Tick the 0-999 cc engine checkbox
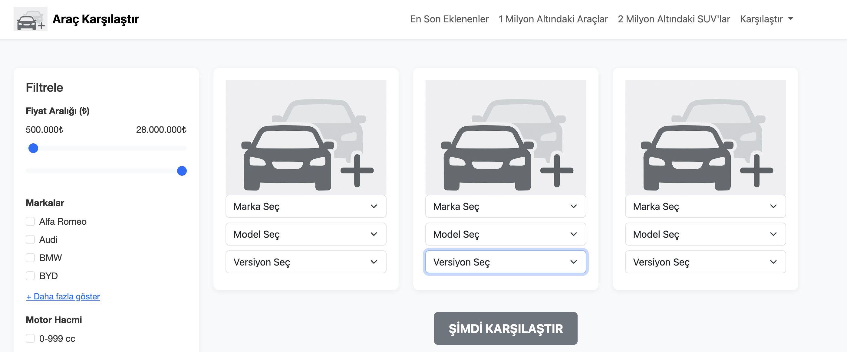The width and height of the screenshot is (847, 352). 30,338
